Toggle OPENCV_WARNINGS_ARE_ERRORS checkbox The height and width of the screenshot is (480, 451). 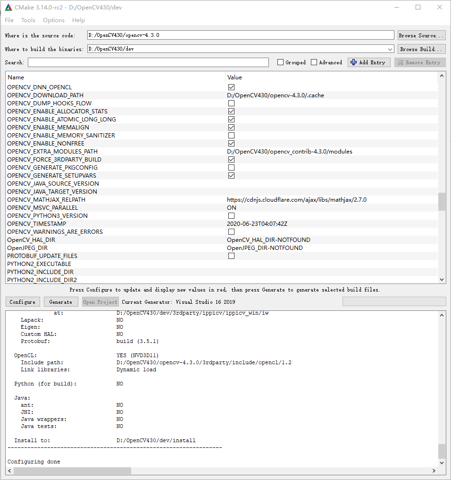click(232, 232)
